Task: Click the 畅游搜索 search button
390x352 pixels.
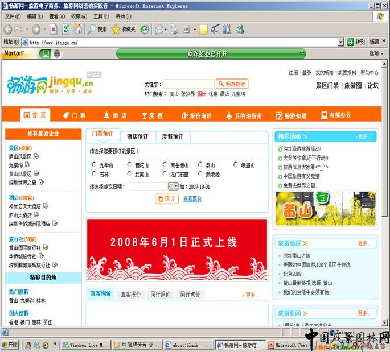Action: (232, 84)
